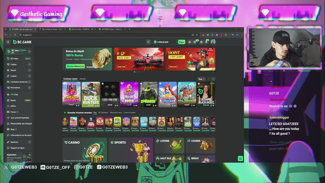Open the Chocolate Rocket game

72,94
